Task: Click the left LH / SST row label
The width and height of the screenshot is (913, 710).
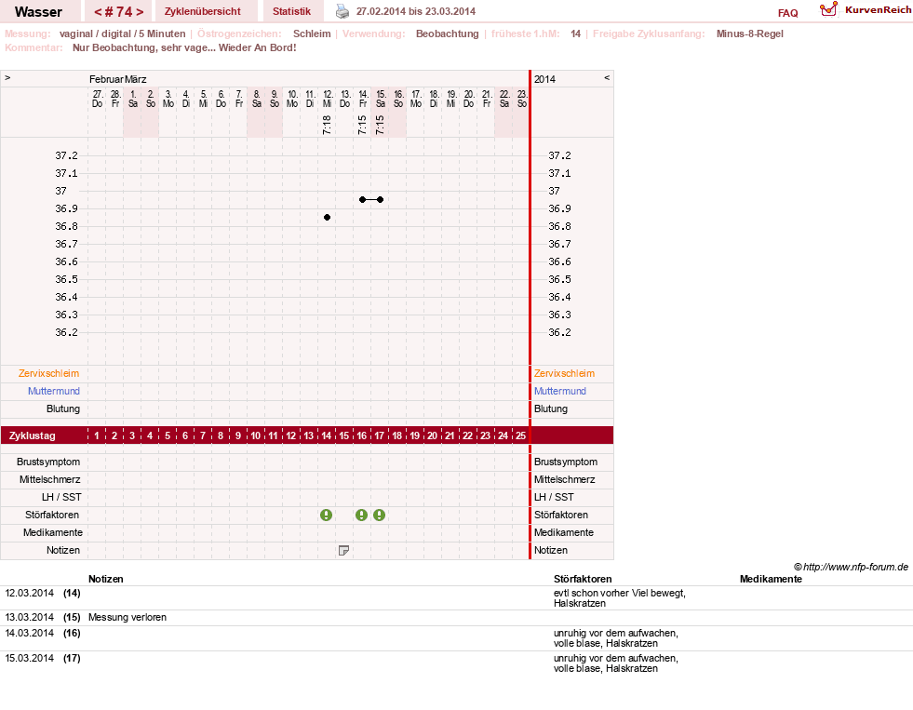Action: point(61,497)
